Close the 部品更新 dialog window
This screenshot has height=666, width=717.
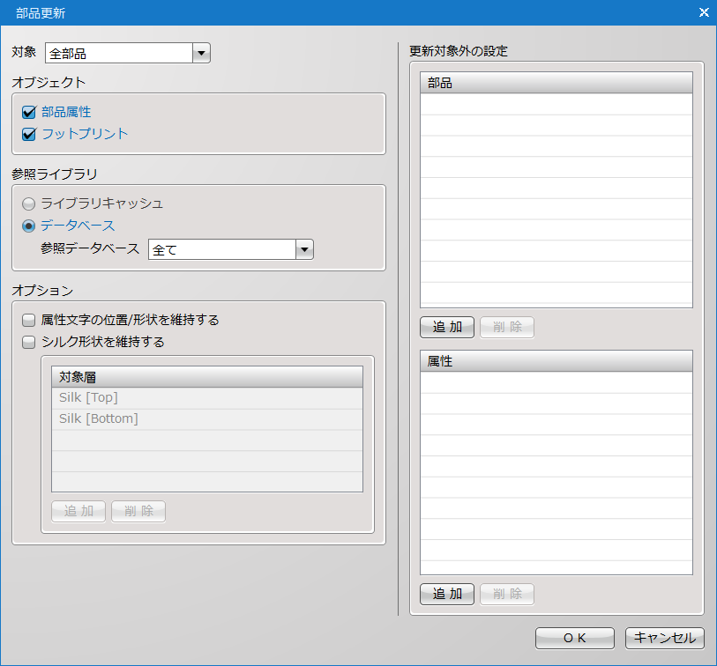pyautogui.click(x=703, y=12)
